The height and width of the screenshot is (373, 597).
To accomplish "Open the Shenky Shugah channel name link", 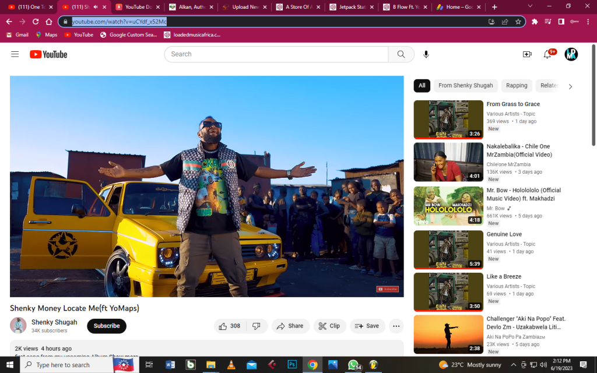I will [x=54, y=322].
